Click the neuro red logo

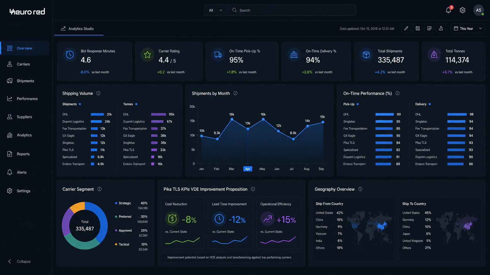click(x=27, y=11)
